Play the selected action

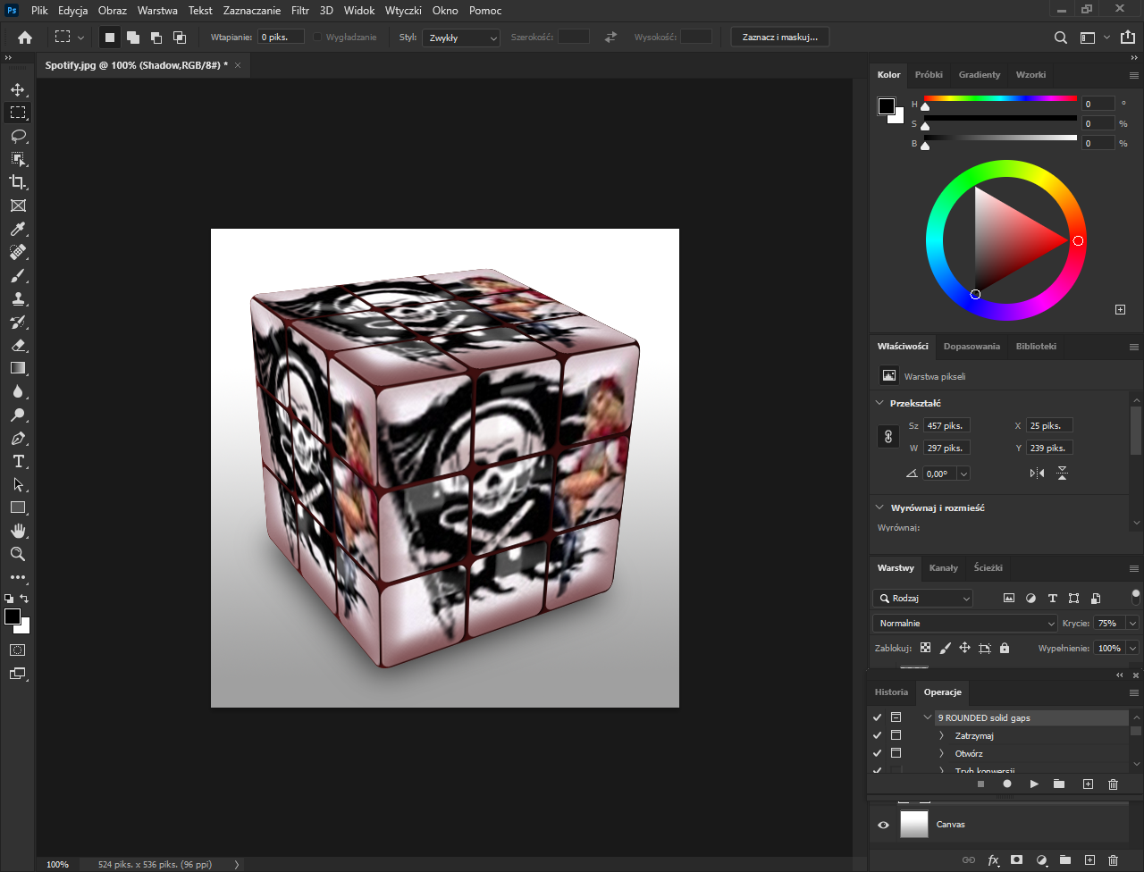1034,784
